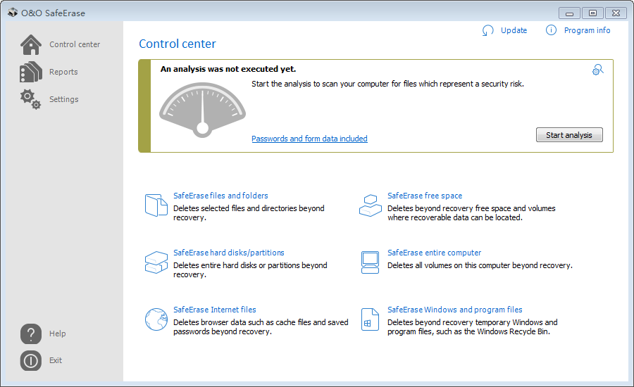634x387 pixels.
Task: Click 'Deletes selected files and directories' description
Action: pos(249,213)
